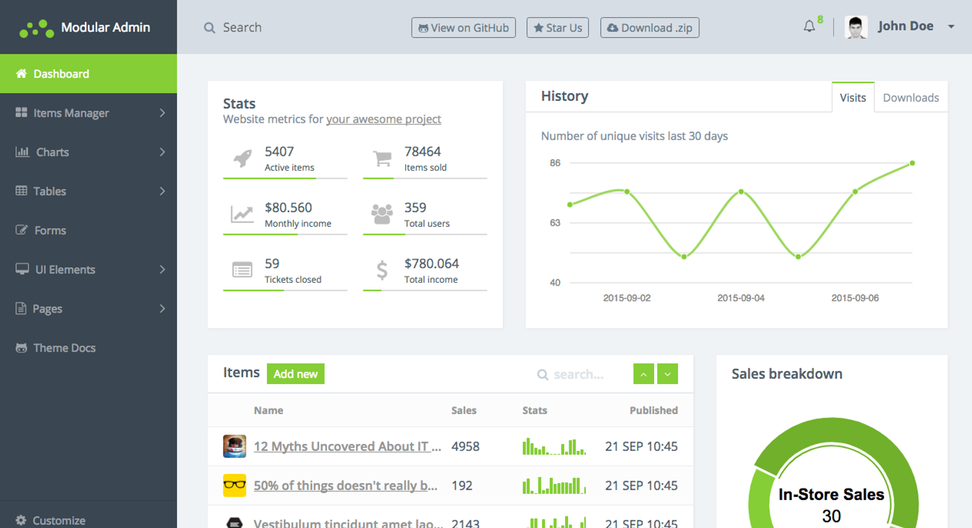Image resolution: width=972 pixels, height=528 pixels.
Task: Open notifications bell icon
Action: click(x=809, y=27)
